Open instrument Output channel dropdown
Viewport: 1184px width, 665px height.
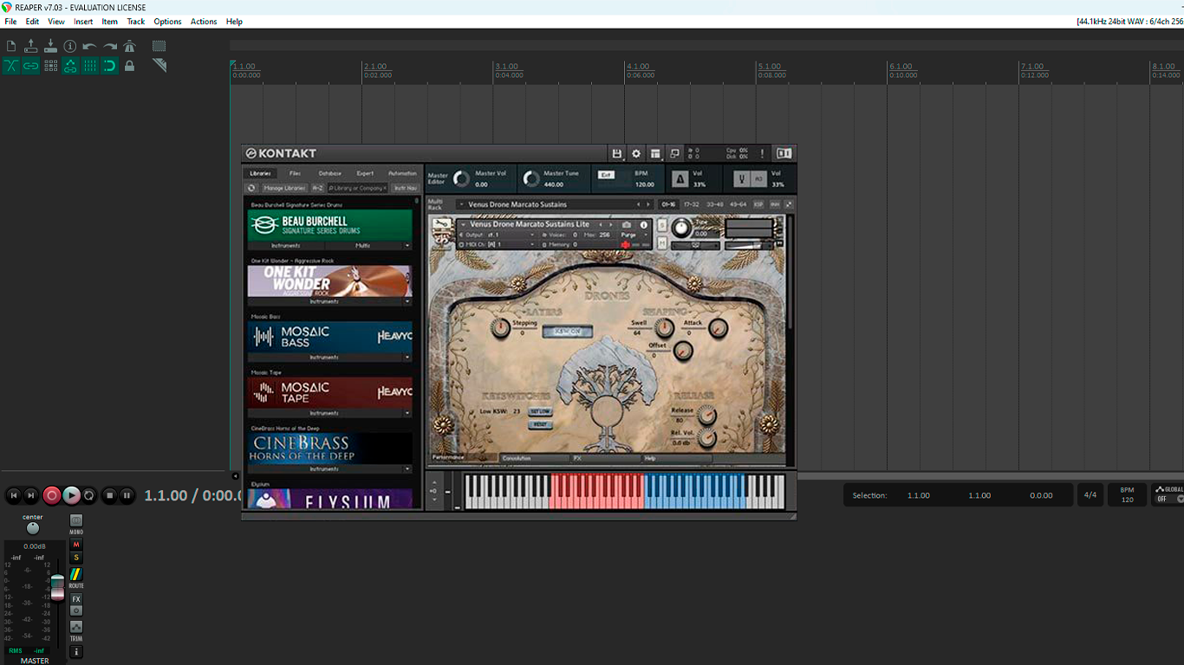[498, 235]
